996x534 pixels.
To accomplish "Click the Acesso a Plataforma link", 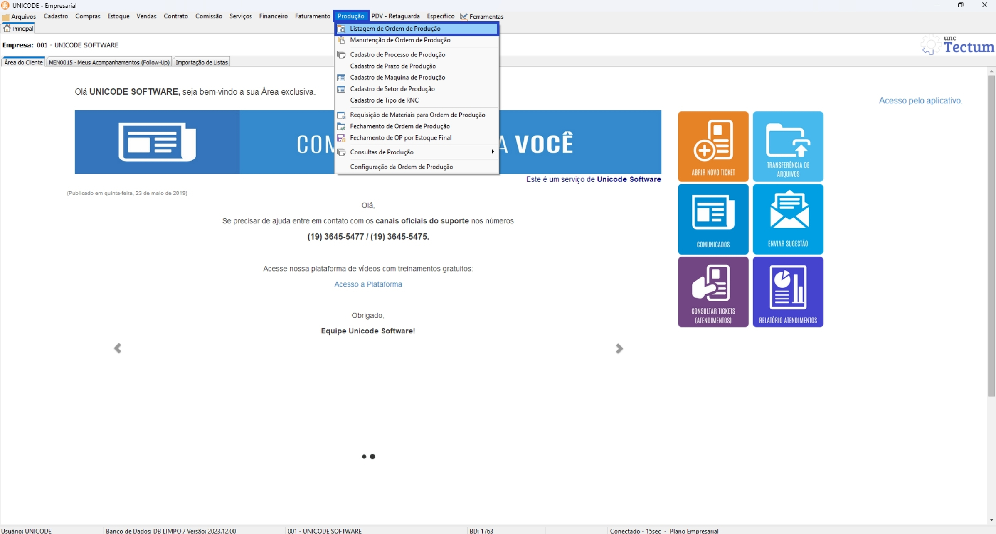I will coord(368,284).
